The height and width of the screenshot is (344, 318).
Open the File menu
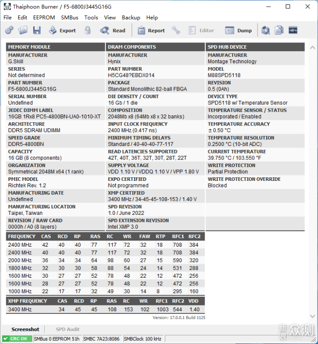point(8,18)
